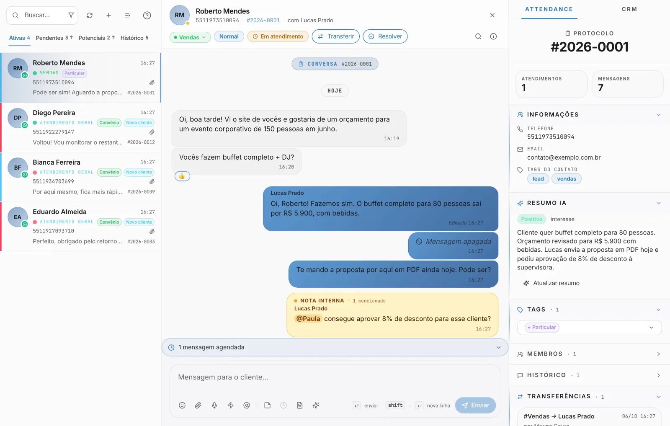
Task: Send message with Enviar button
Action: click(476, 405)
